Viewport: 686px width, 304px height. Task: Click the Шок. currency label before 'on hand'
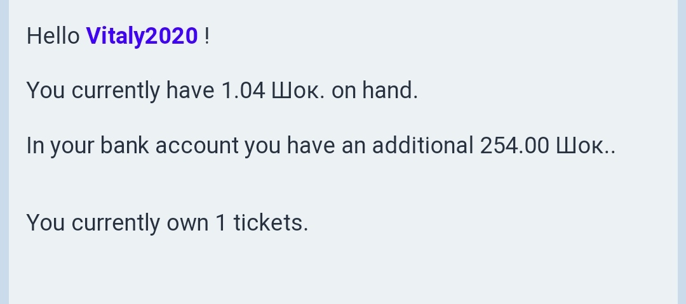(x=298, y=91)
